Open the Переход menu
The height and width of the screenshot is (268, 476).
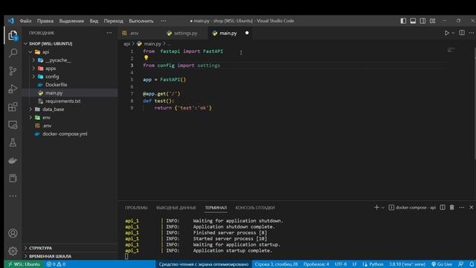114,21
